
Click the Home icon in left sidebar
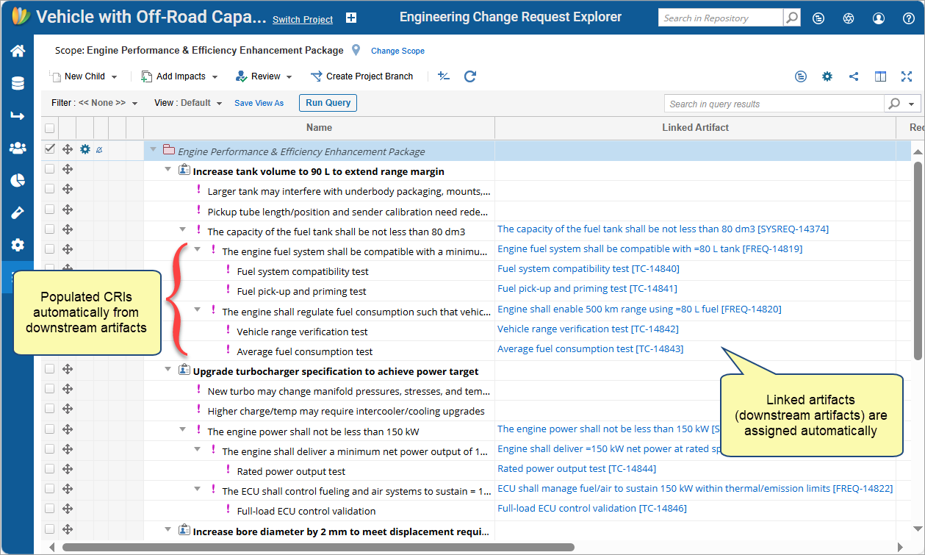coord(17,51)
